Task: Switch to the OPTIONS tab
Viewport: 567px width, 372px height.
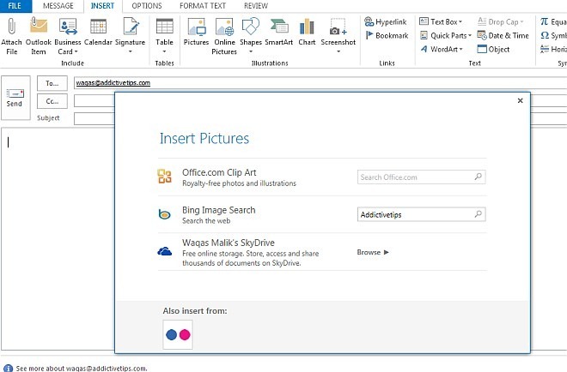Action: (147, 6)
